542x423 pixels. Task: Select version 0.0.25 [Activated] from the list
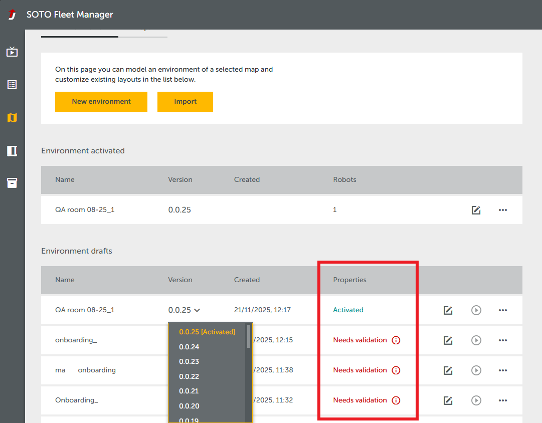pyautogui.click(x=207, y=332)
